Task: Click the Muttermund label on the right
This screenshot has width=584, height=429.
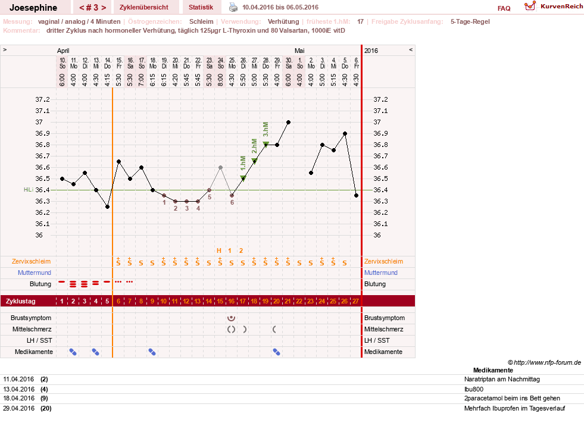Action: 380,273
